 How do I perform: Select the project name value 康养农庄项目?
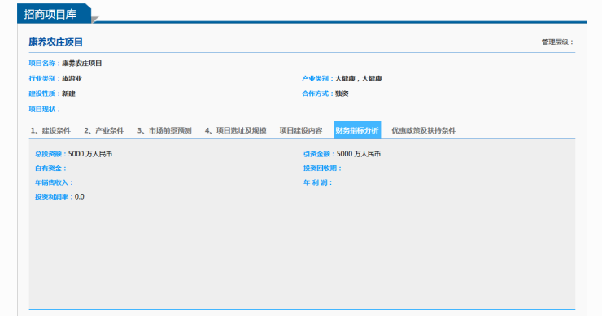tap(82, 64)
